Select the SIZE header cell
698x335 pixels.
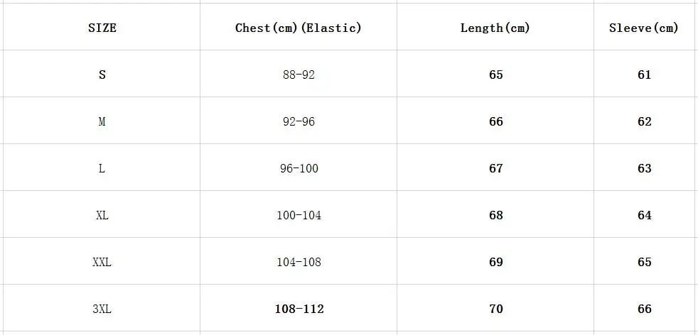click(102, 27)
